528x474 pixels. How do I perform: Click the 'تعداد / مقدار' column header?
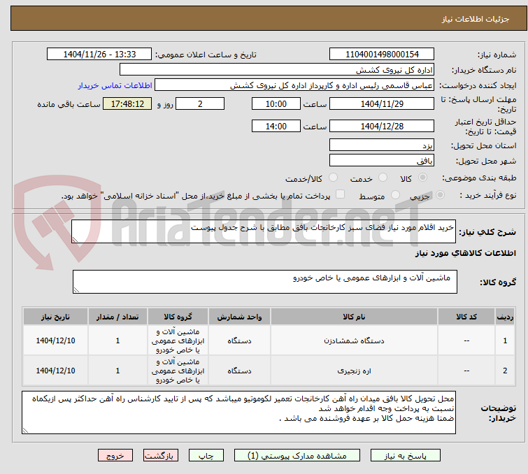coord(117,317)
